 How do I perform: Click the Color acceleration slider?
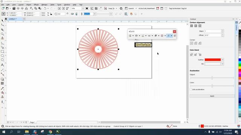point(212,86)
